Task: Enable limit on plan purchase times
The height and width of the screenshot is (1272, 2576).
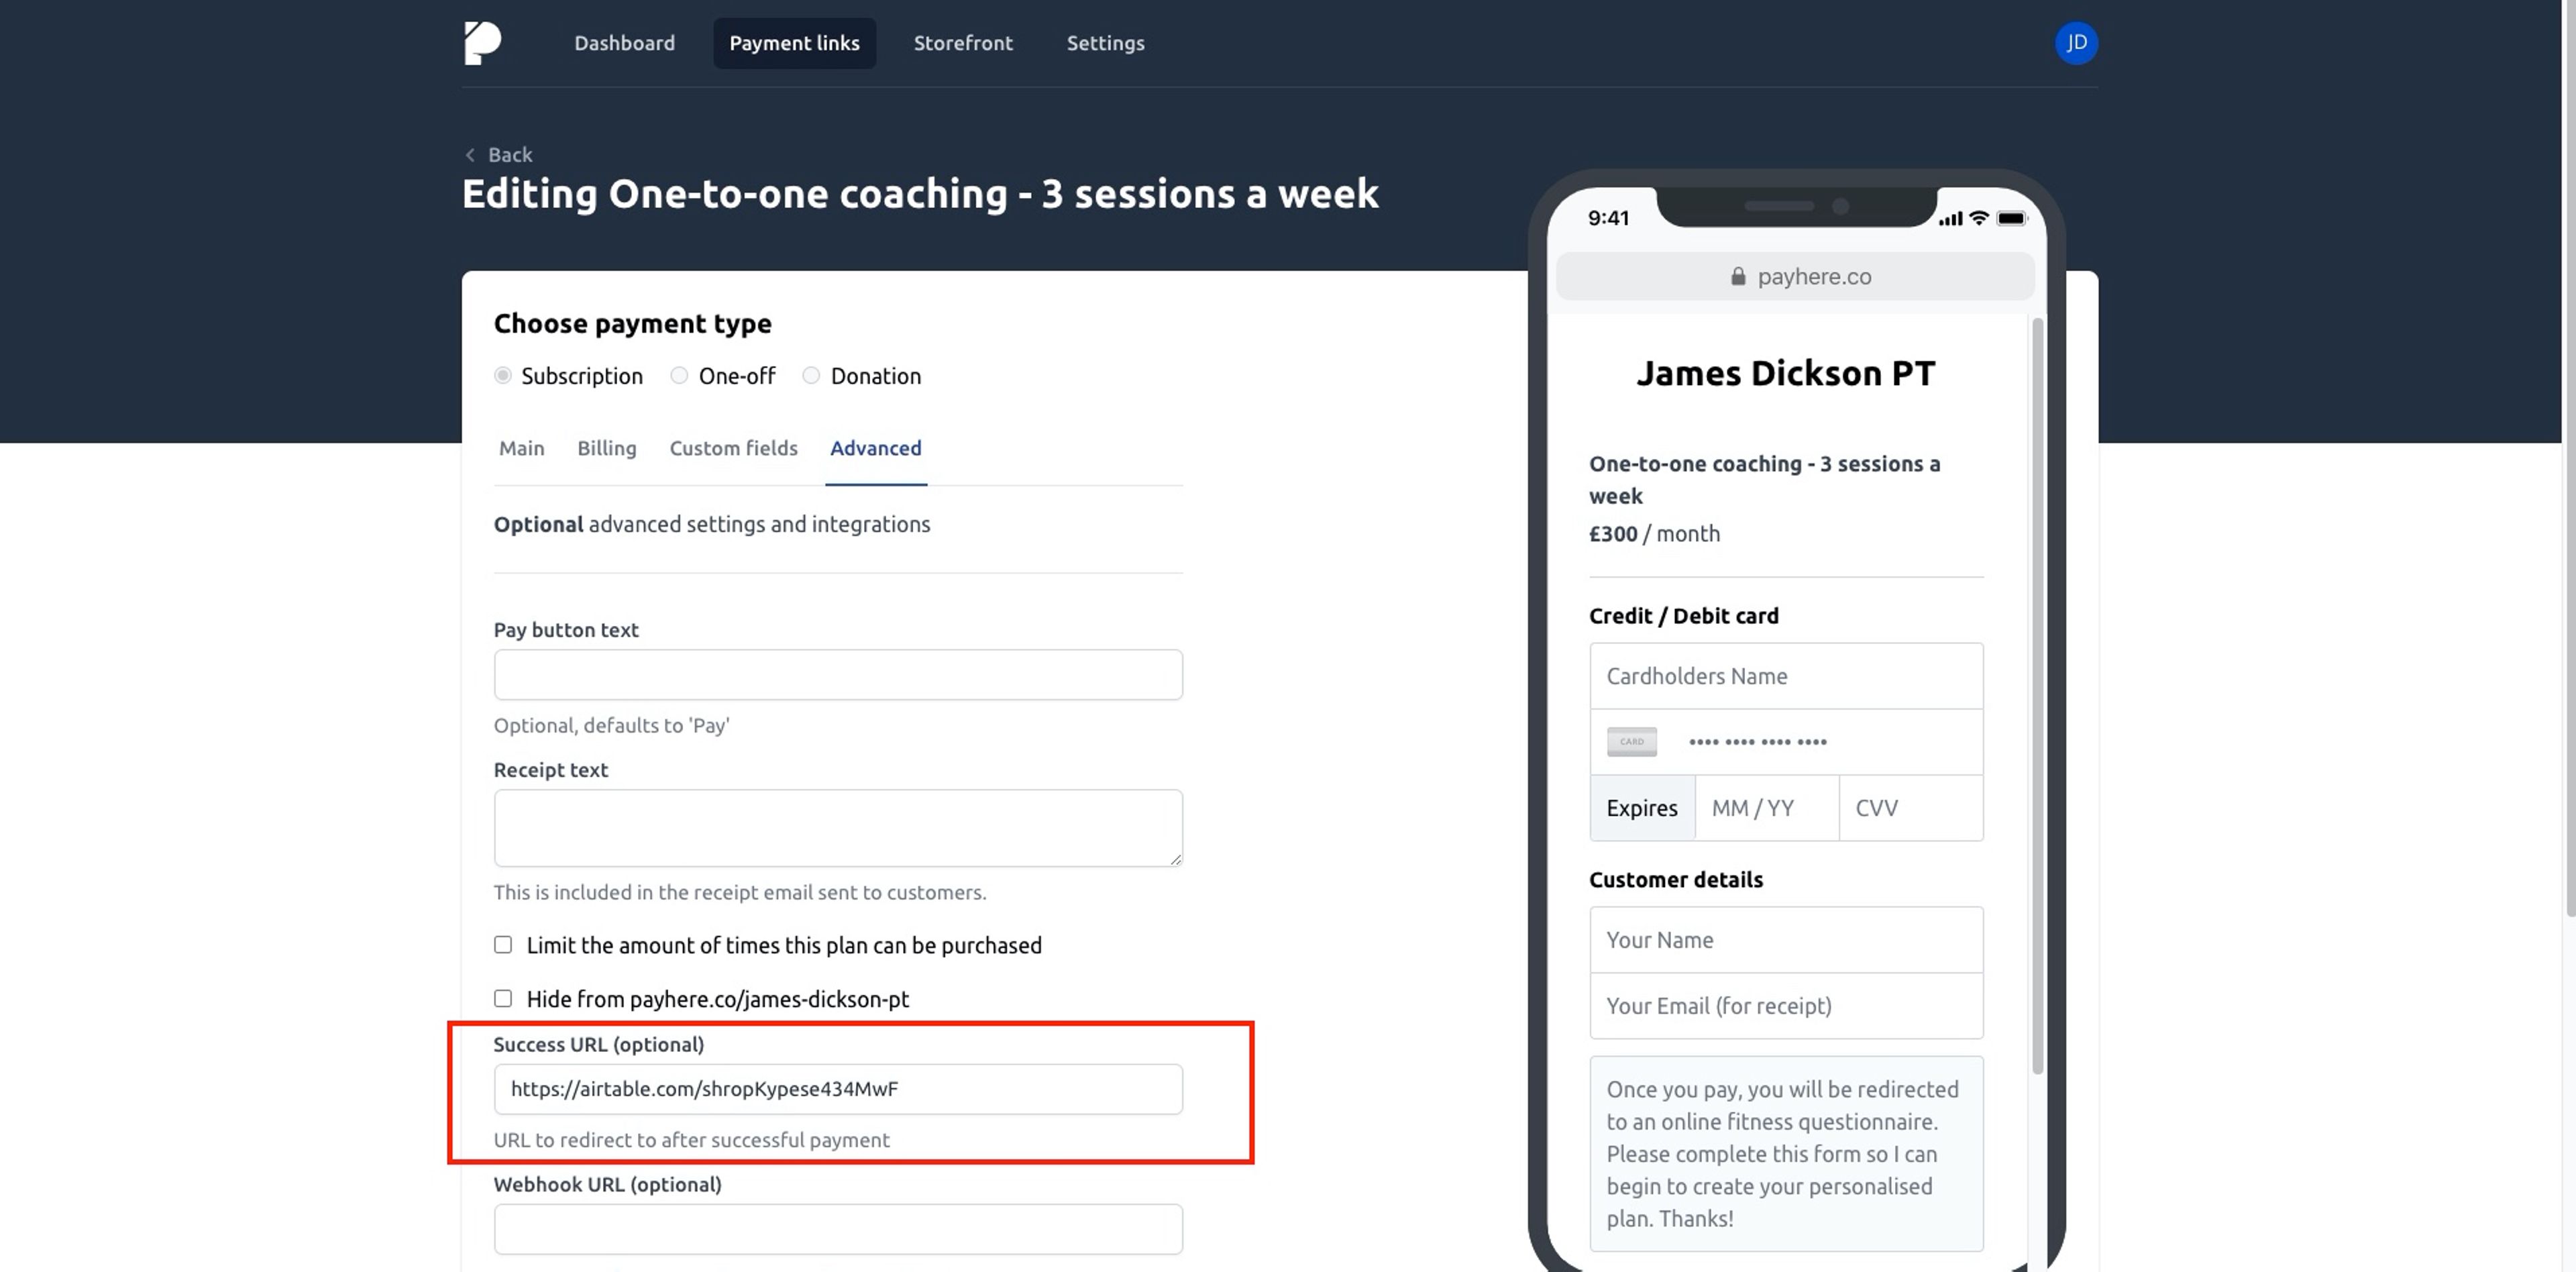Action: click(503, 945)
